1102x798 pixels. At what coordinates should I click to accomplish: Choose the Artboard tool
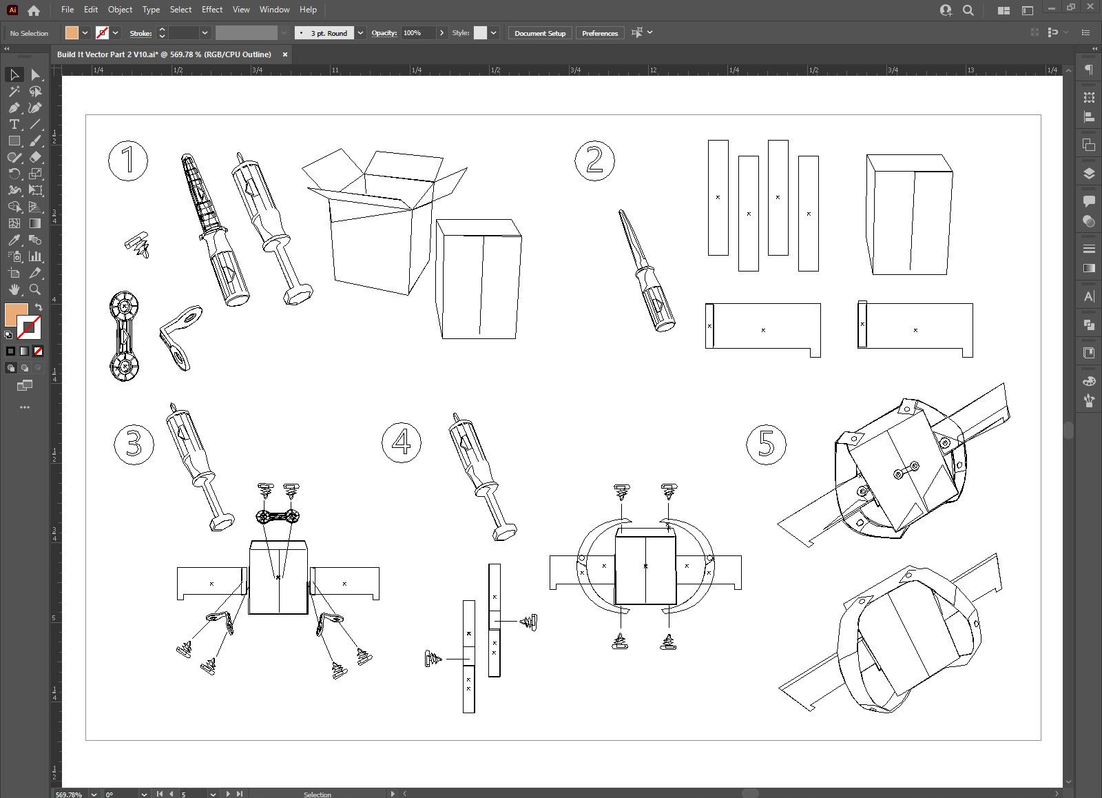point(14,273)
